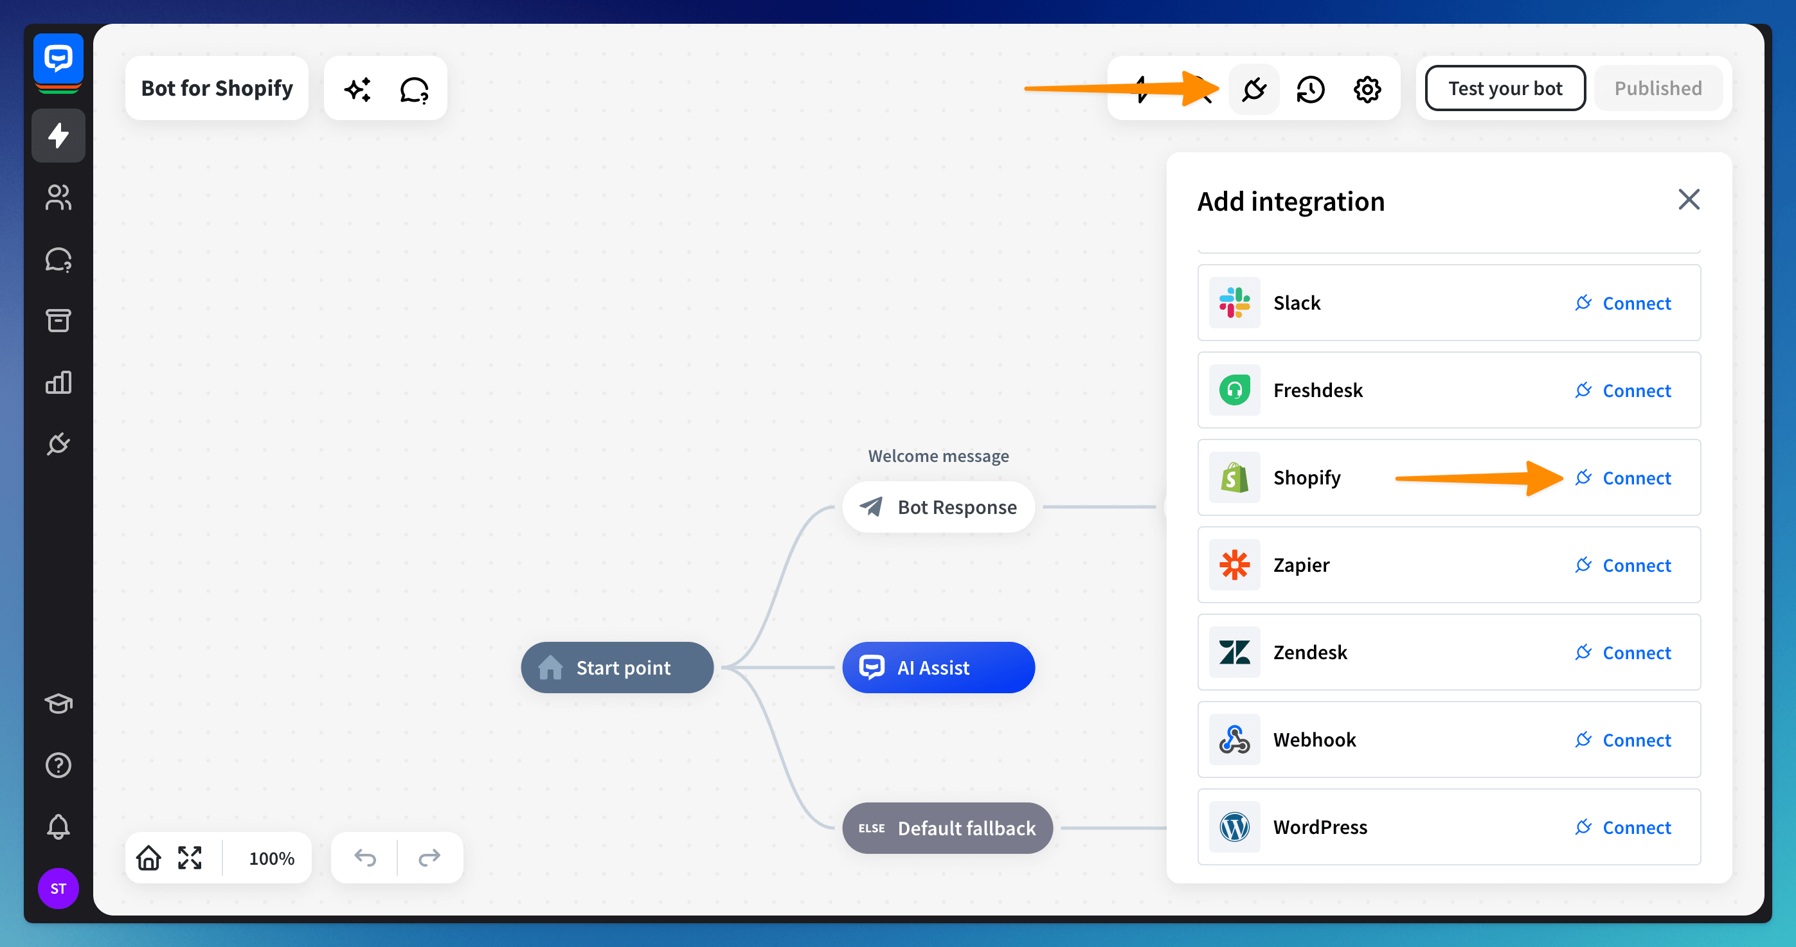Open Team users icon in sidebar
This screenshot has width=1796, height=947.
(x=58, y=197)
